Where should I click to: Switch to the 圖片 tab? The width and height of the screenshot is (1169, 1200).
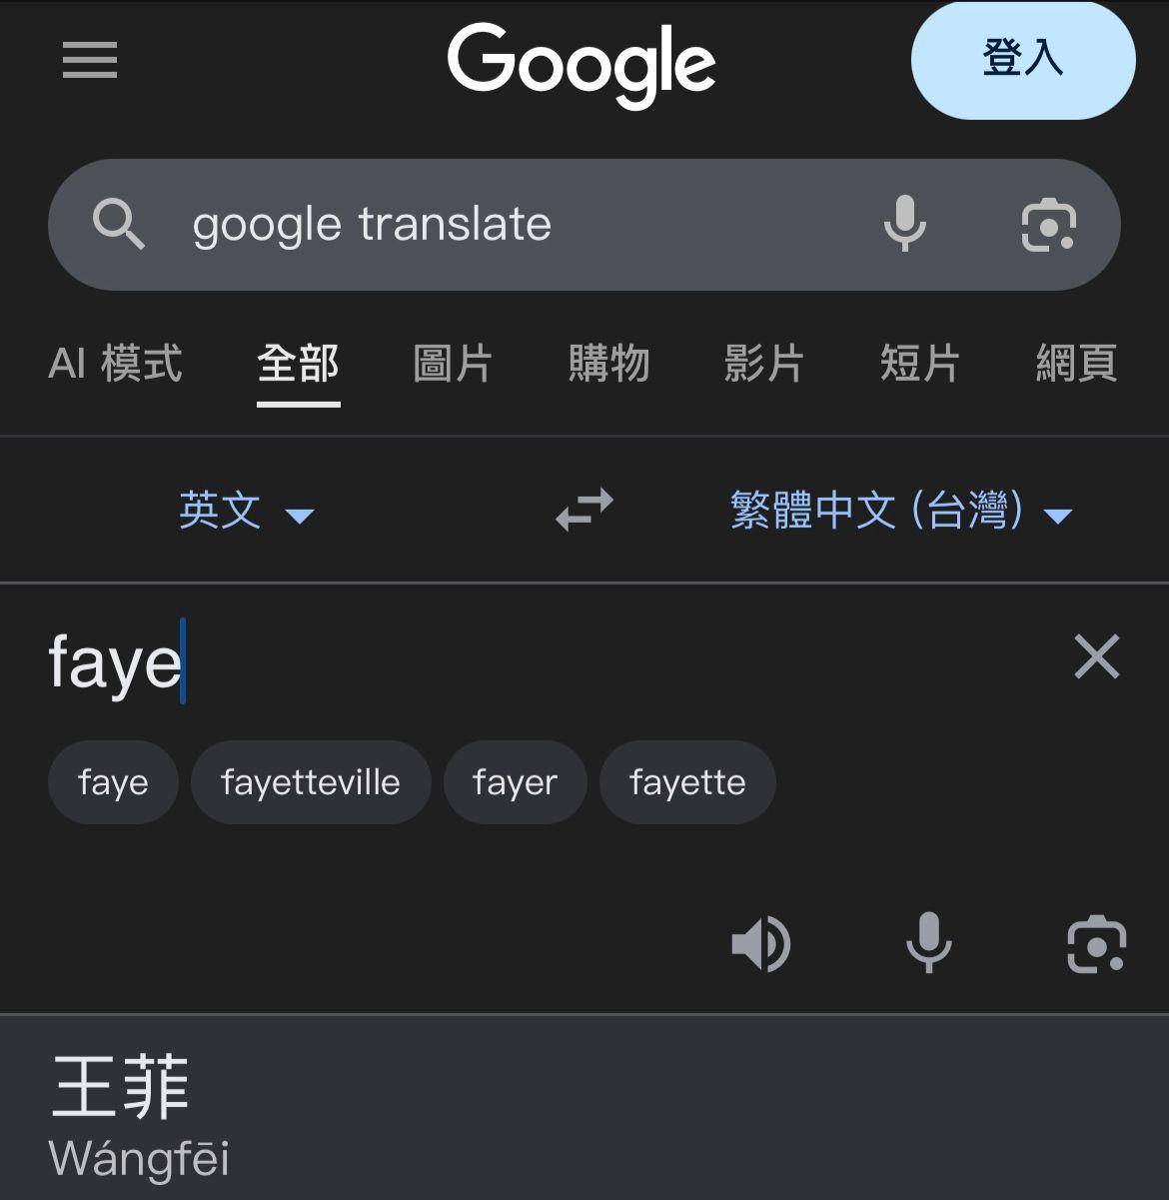tap(453, 364)
